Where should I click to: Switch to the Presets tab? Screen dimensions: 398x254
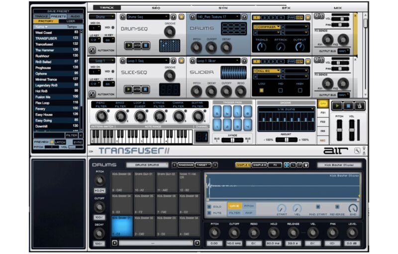click(x=58, y=16)
